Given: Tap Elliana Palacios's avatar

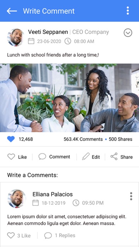Looking at the screenshot, I should 17,198.
